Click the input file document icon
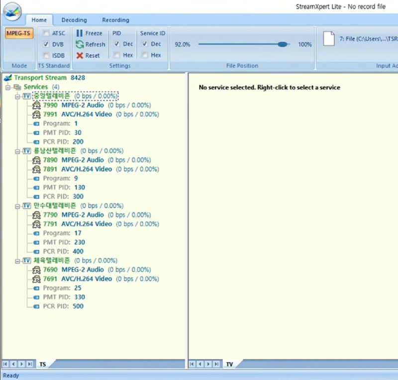Image resolution: width=398 pixels, height=380 pixels. pyautogui.click(x=329, y=39)
